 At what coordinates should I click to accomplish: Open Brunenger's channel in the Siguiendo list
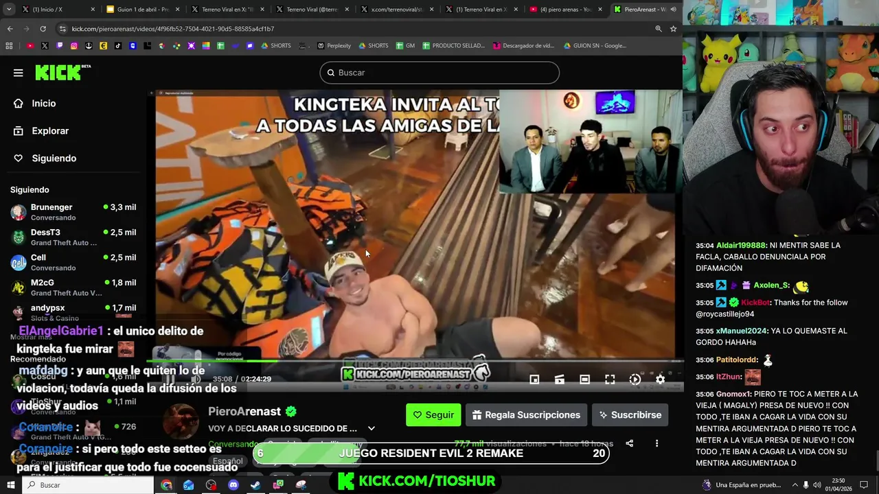click(x=73, y=212)
